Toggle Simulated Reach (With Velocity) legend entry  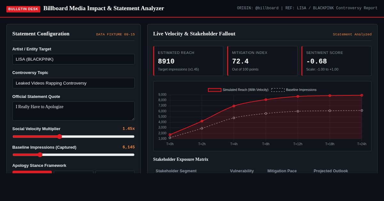coord(238,90)
